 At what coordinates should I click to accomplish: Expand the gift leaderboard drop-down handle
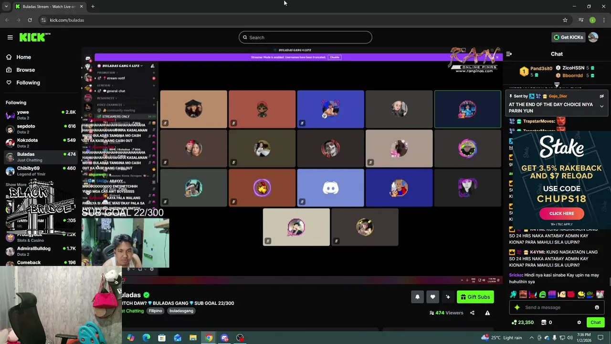click(557, 85)
